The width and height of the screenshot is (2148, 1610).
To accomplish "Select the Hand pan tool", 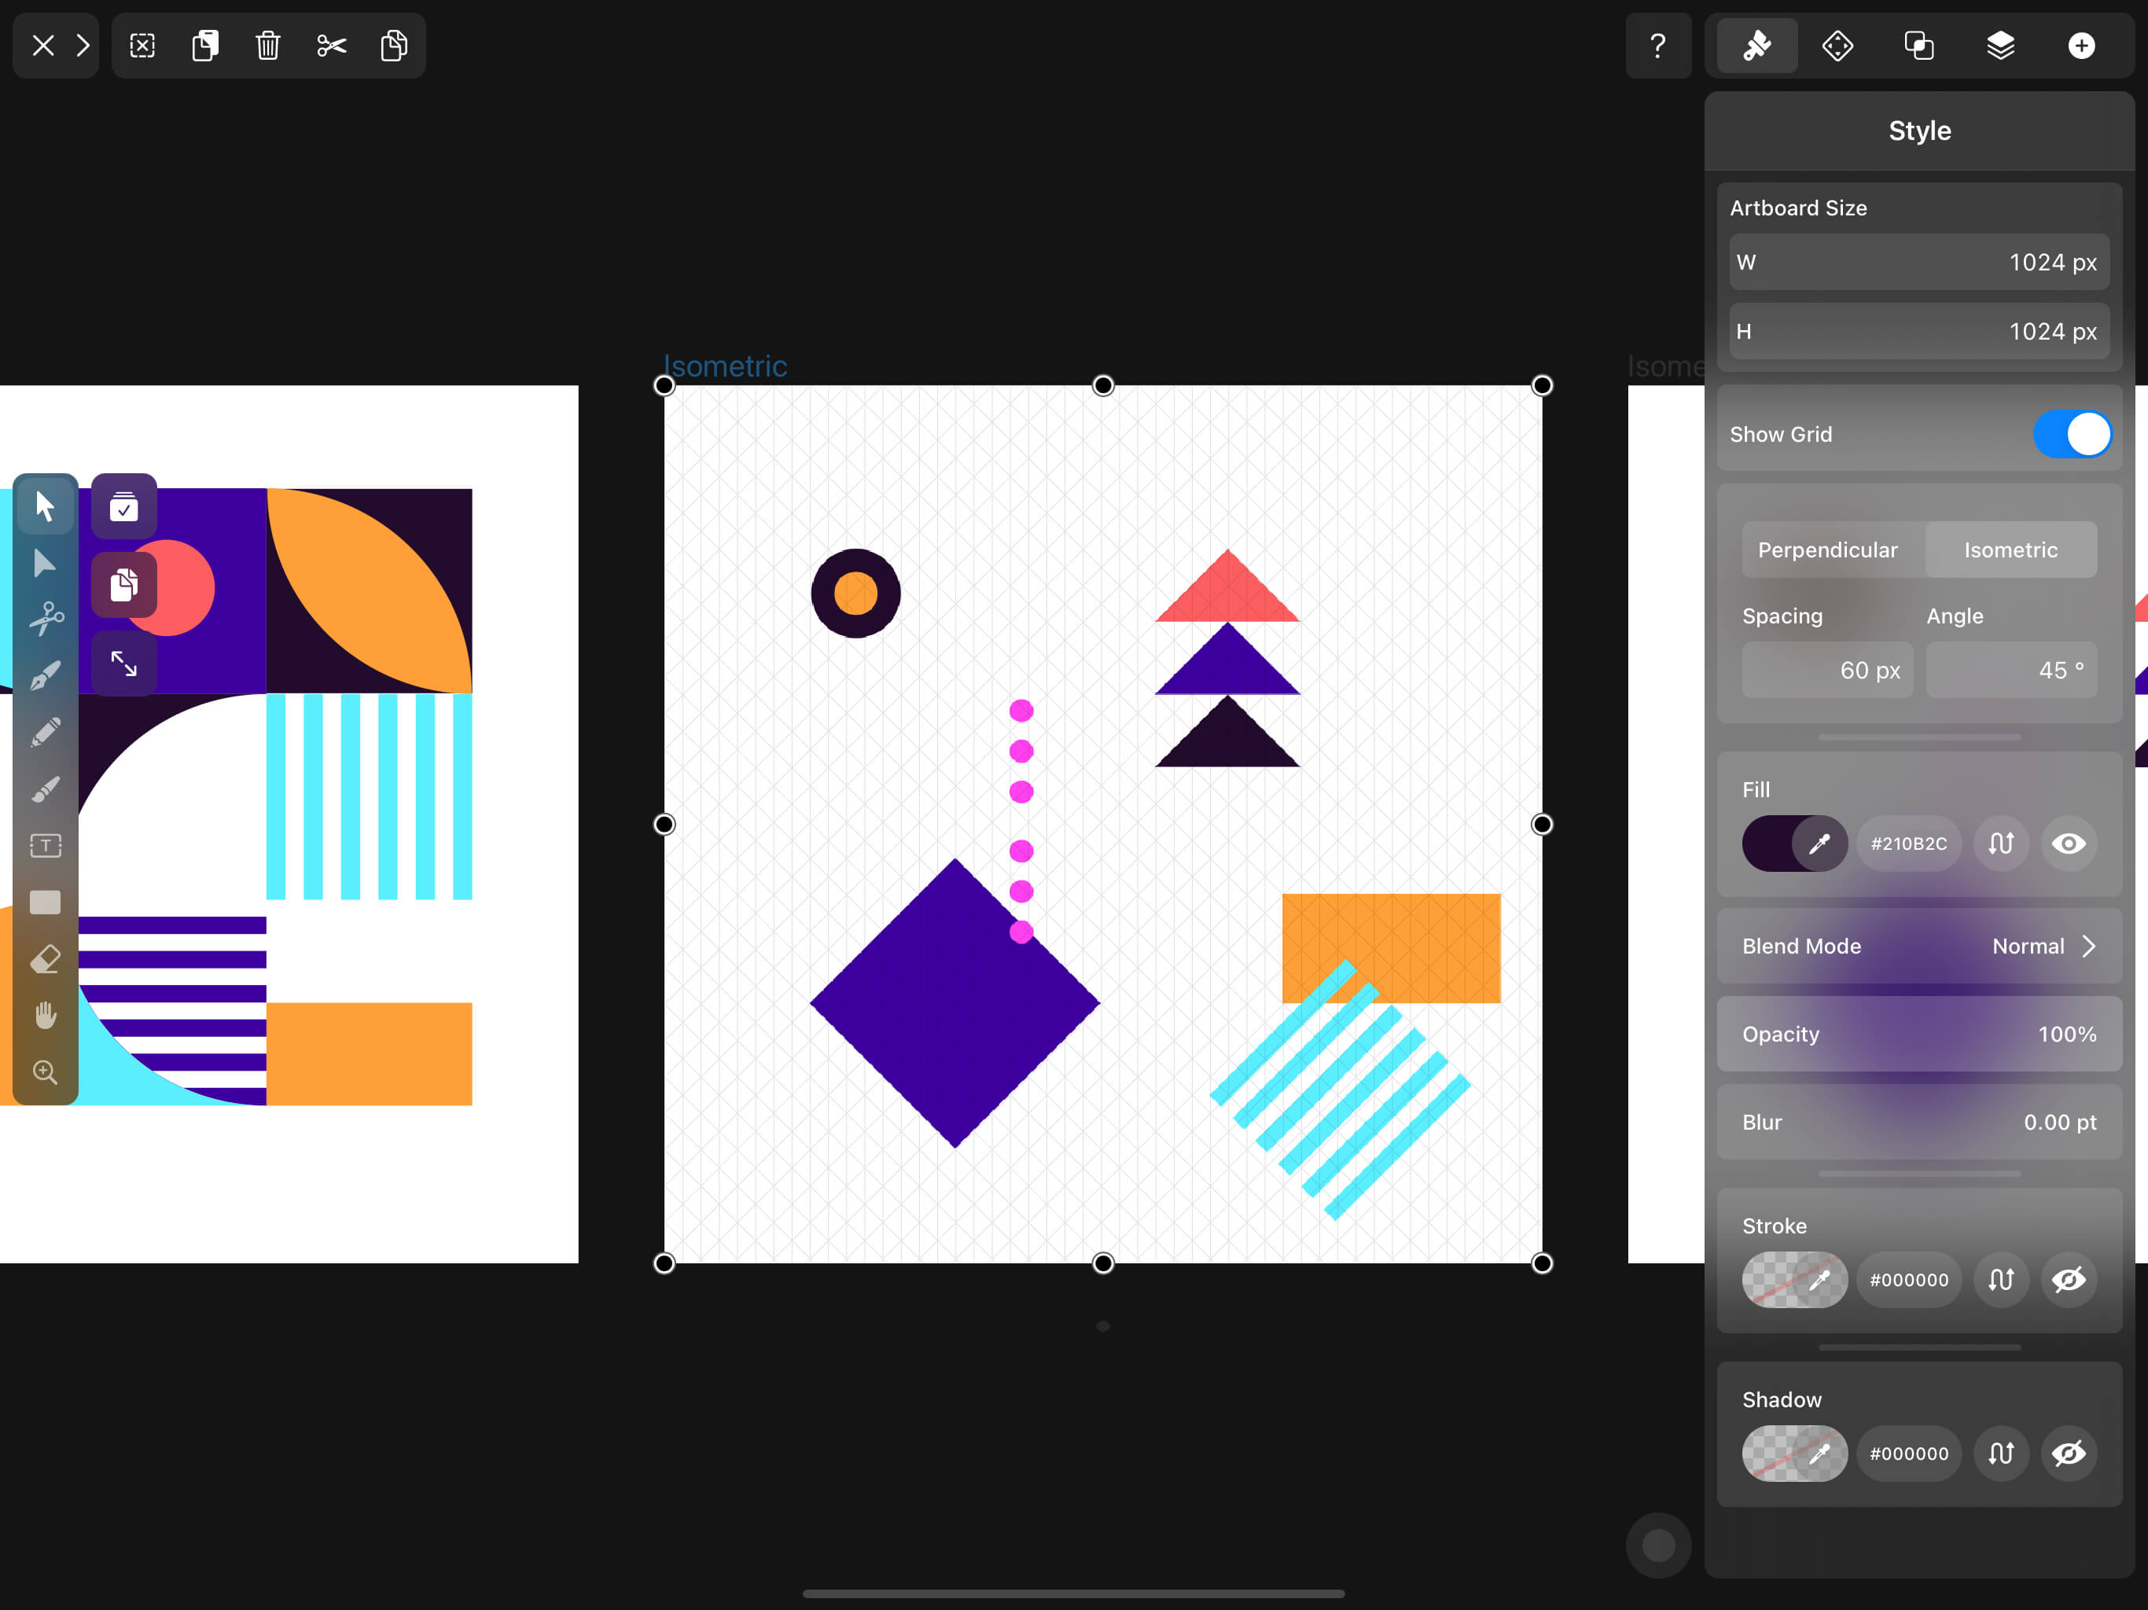I will 45,1016.
